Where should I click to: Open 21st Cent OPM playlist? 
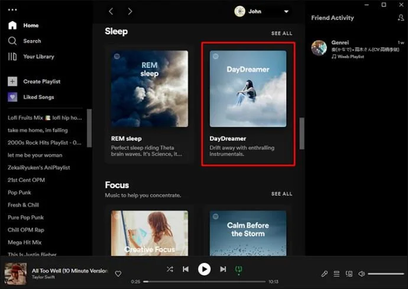click(26, 180)
